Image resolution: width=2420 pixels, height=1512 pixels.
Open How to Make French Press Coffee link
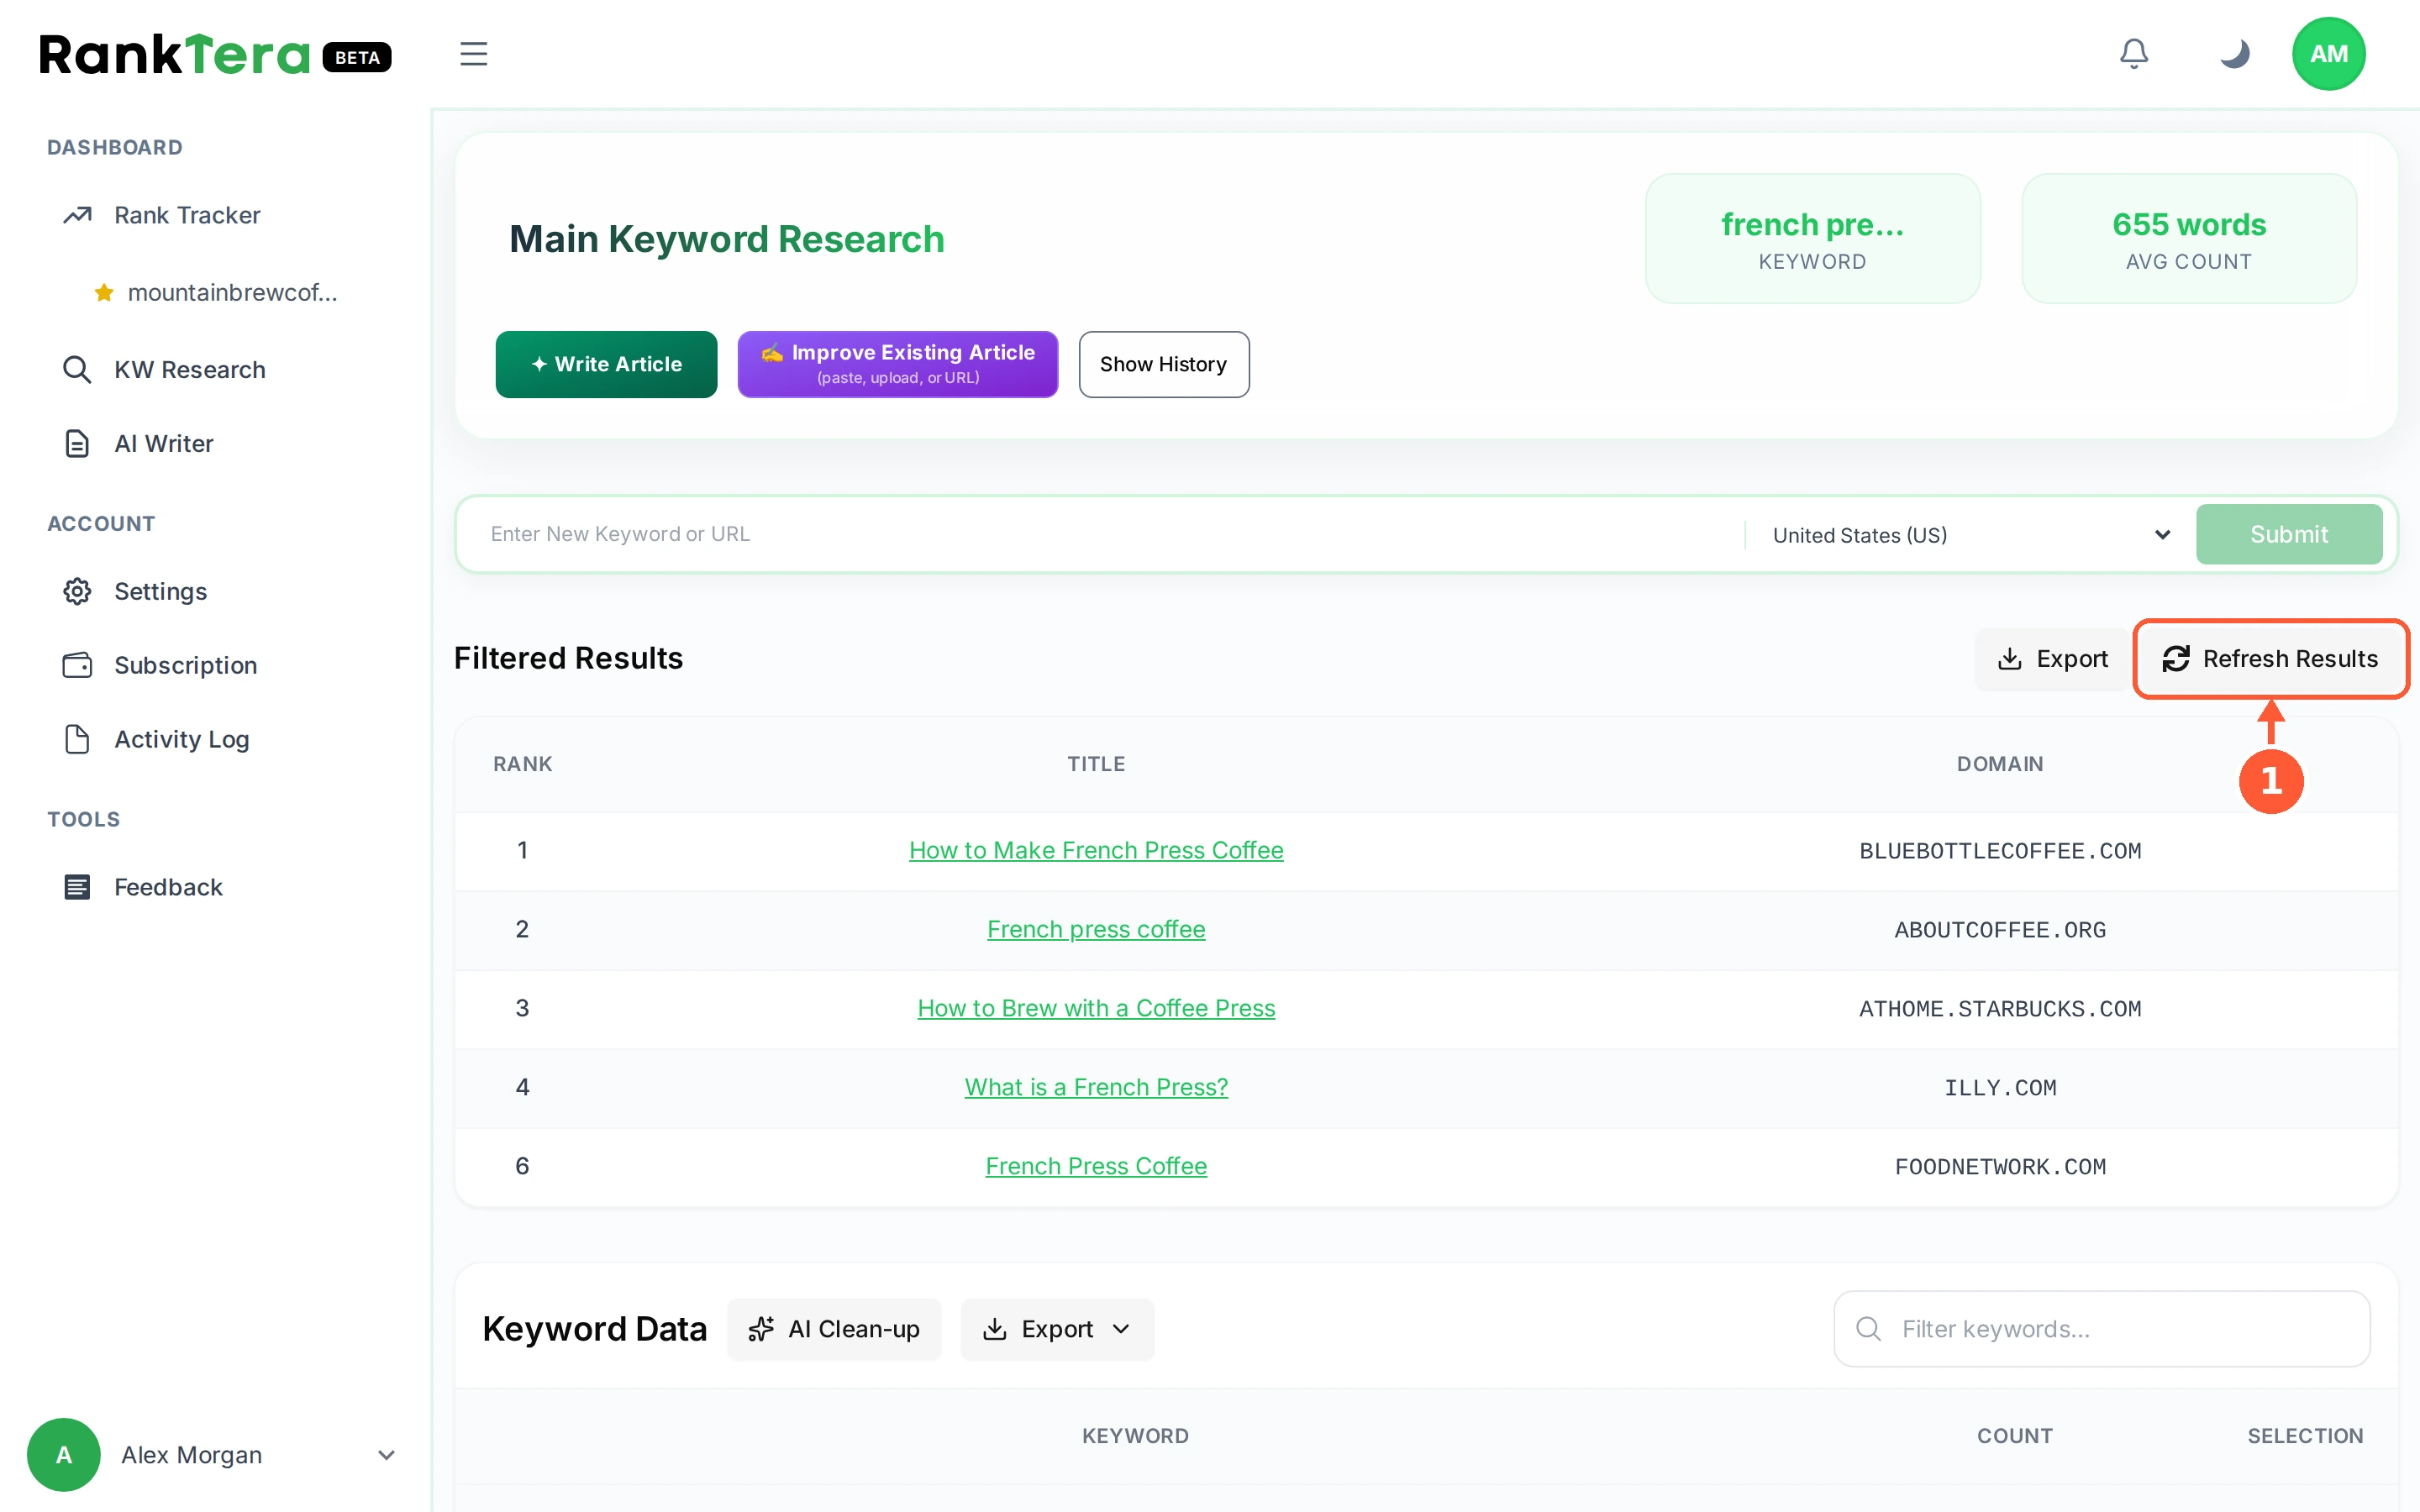(1096, 850)
